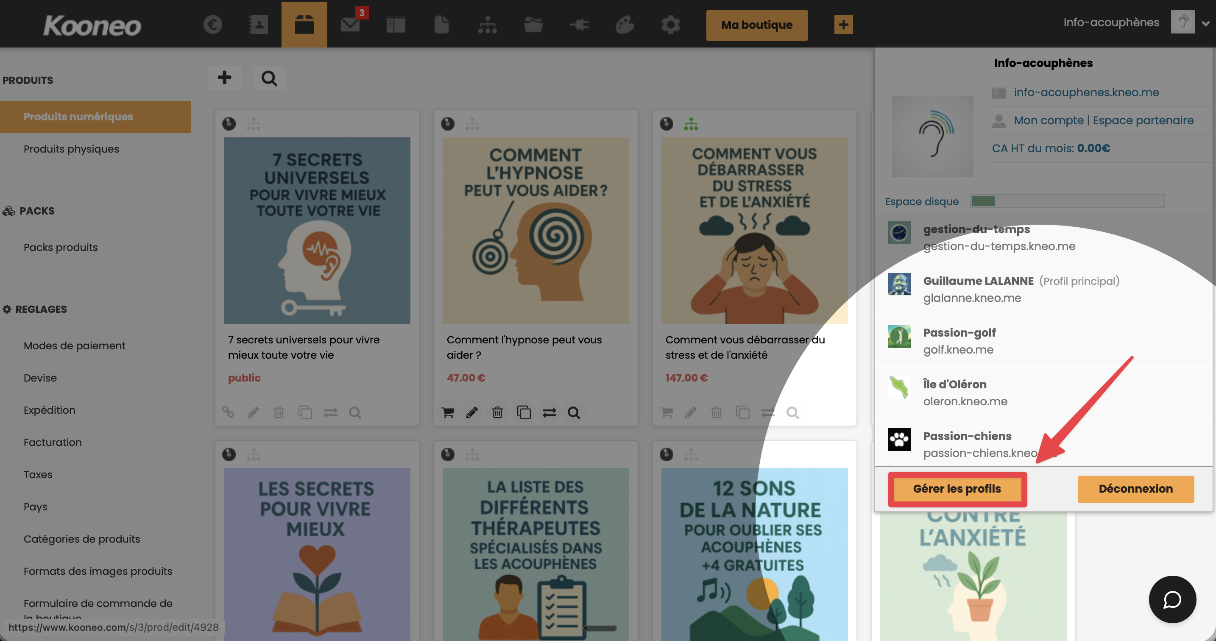The height and width of the screenshot is (641, 1216).
Task: Click cart icon on hypnose product
Action: tap(447, 412)
